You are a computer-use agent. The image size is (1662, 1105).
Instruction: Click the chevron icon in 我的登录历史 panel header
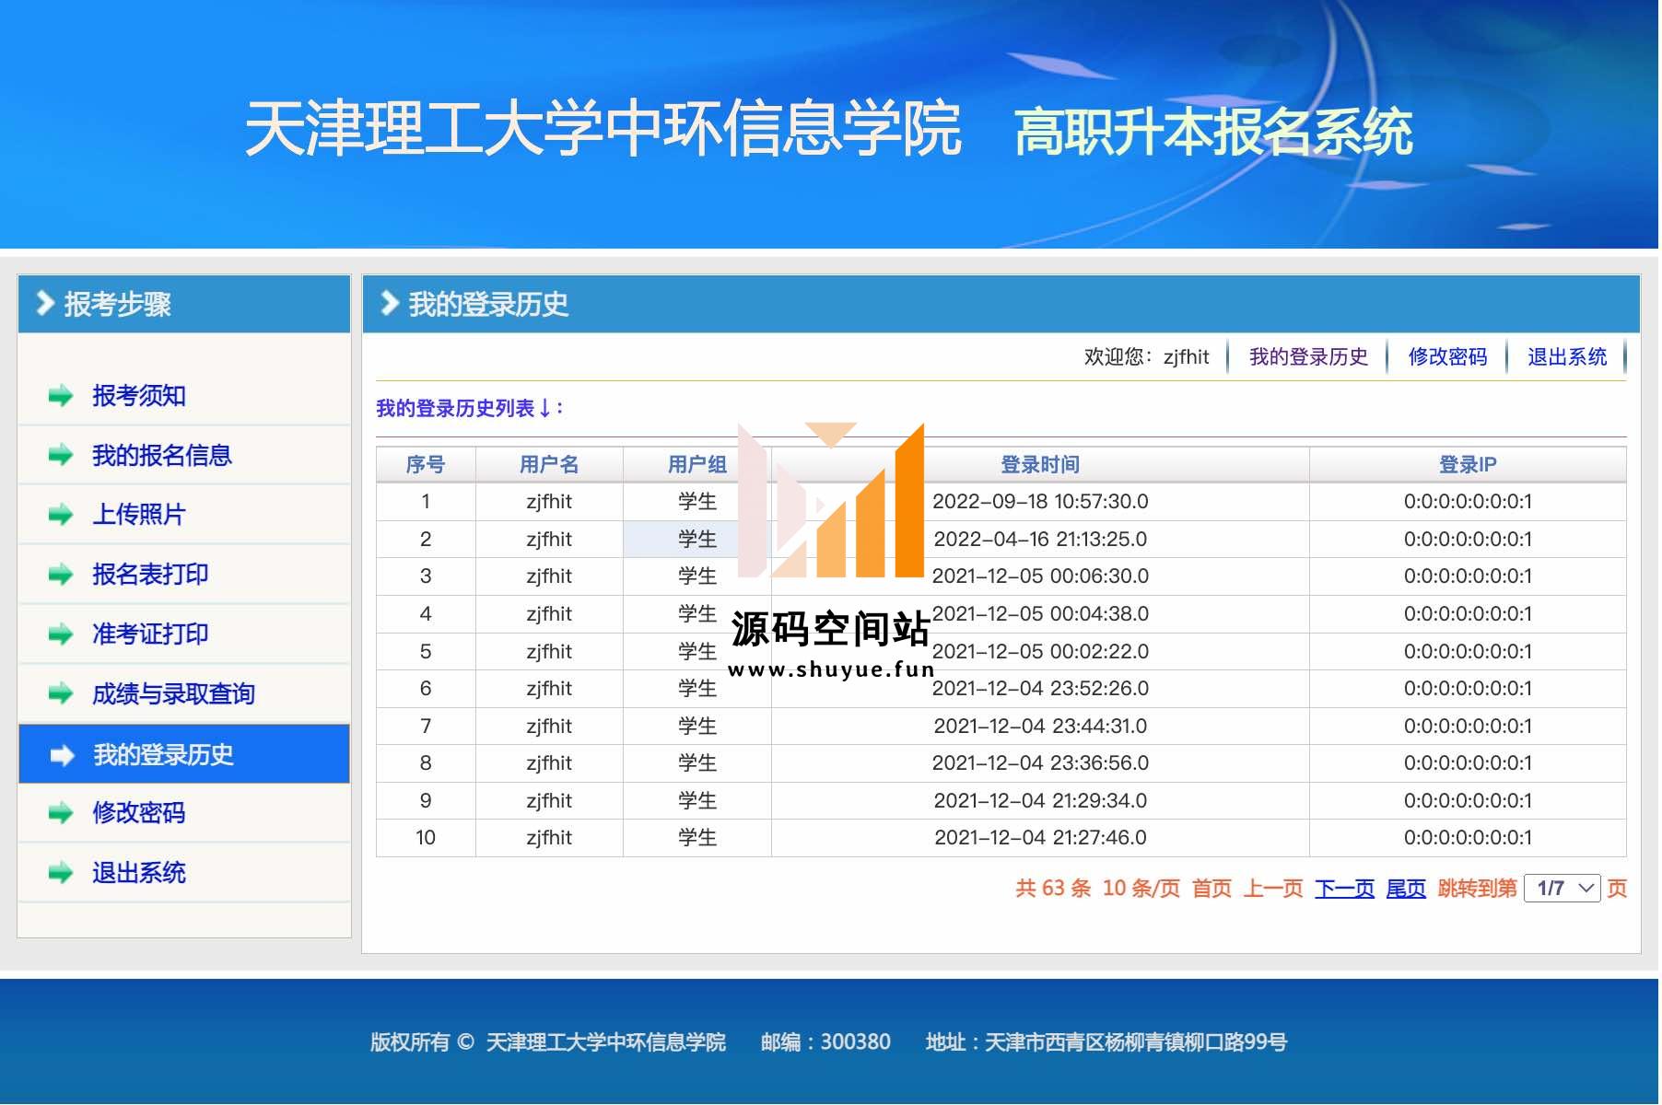pos(390,303)
